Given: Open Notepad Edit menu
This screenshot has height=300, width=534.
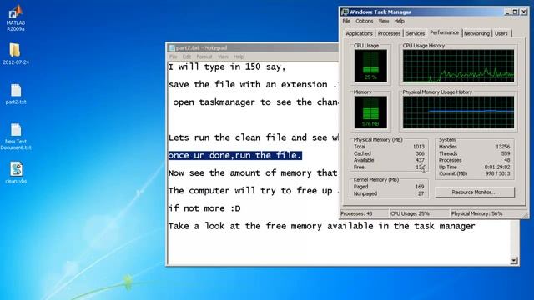Looking at the screenshot, I should pos(187,57).
